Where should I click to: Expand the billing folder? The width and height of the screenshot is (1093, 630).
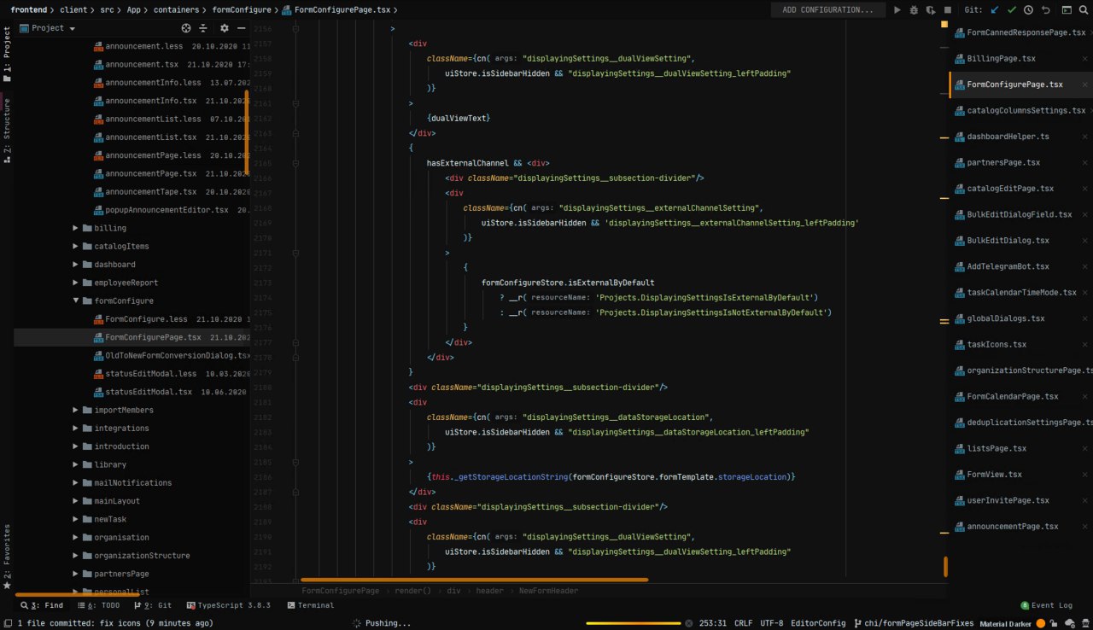pyautogui.click(x=75, y=228)
